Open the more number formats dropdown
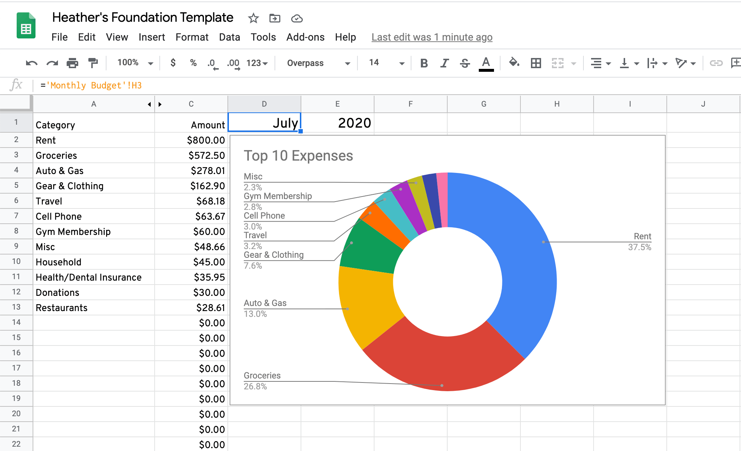 click(x=257, y=63)
